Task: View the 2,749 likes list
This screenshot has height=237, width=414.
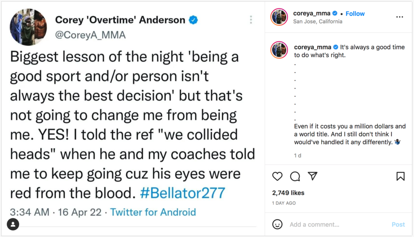Action: [288, 193]
